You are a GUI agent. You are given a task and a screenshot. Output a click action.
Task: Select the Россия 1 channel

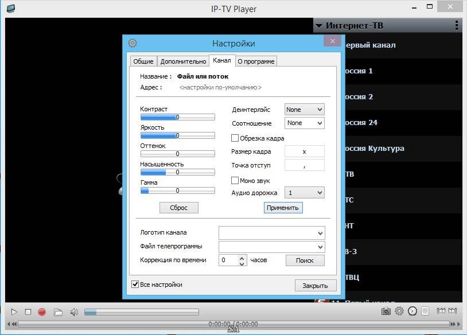point(403,71)
